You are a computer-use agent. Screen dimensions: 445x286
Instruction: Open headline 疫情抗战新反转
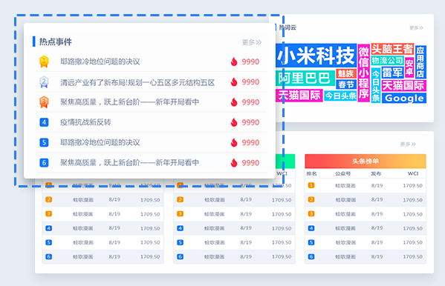[x=85, y=122]
